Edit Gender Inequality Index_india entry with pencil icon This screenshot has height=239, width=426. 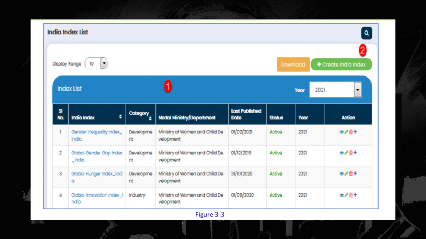(x=346, y=132)
